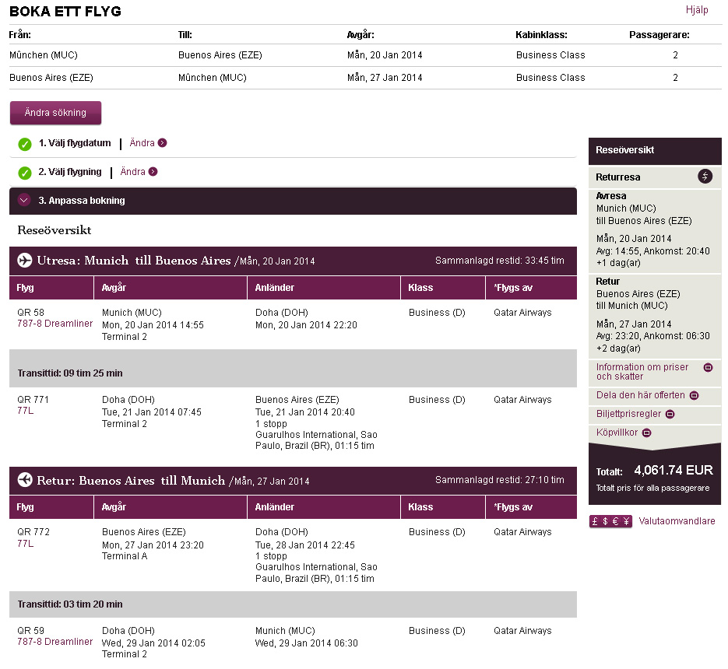Click green checkmark next to Välj flygdatum
The width and height of the screenshot is (728, 669).
pyautogui.click(x=25, y=144)
